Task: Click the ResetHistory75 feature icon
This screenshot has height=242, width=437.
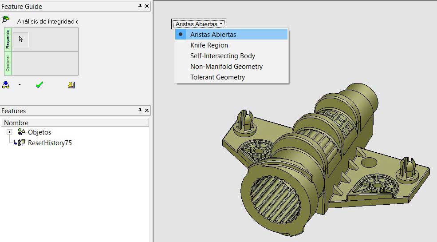Action: [21, 143]
